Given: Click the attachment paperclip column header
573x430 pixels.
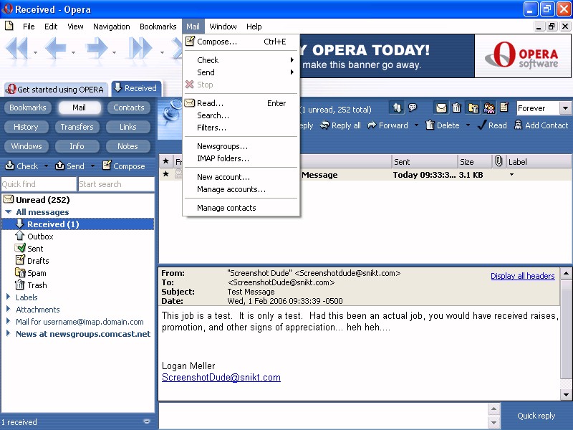Looking at the screenshot, I should click(499, 161).
